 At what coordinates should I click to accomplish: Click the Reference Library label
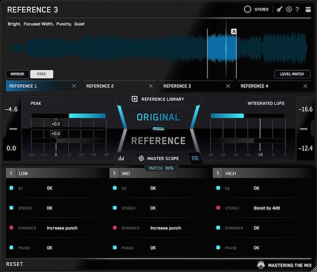pos(163,99)
